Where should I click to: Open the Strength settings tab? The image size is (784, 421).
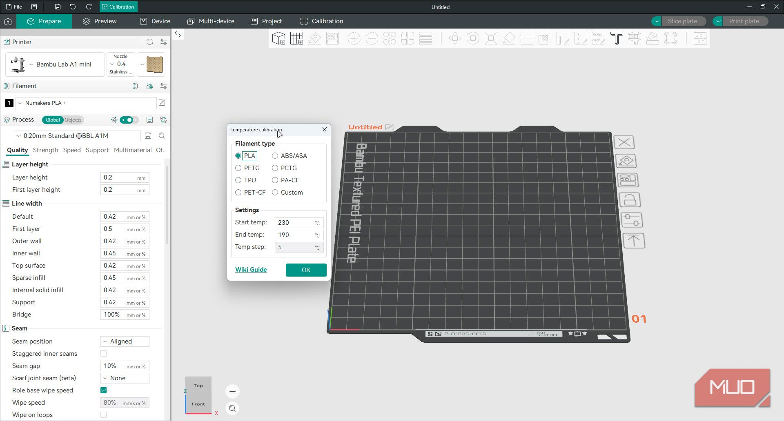click(45, 150)
